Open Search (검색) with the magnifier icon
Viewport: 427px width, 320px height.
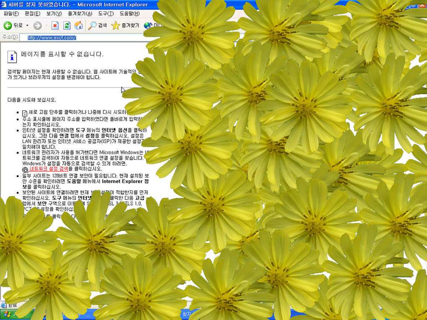98,26
